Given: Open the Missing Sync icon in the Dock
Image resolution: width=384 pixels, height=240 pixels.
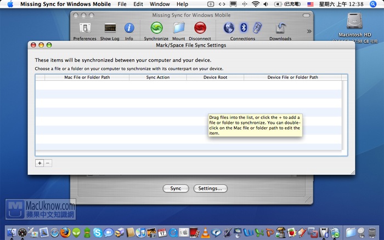Looking at the screenshot, I should click(335, 232).
